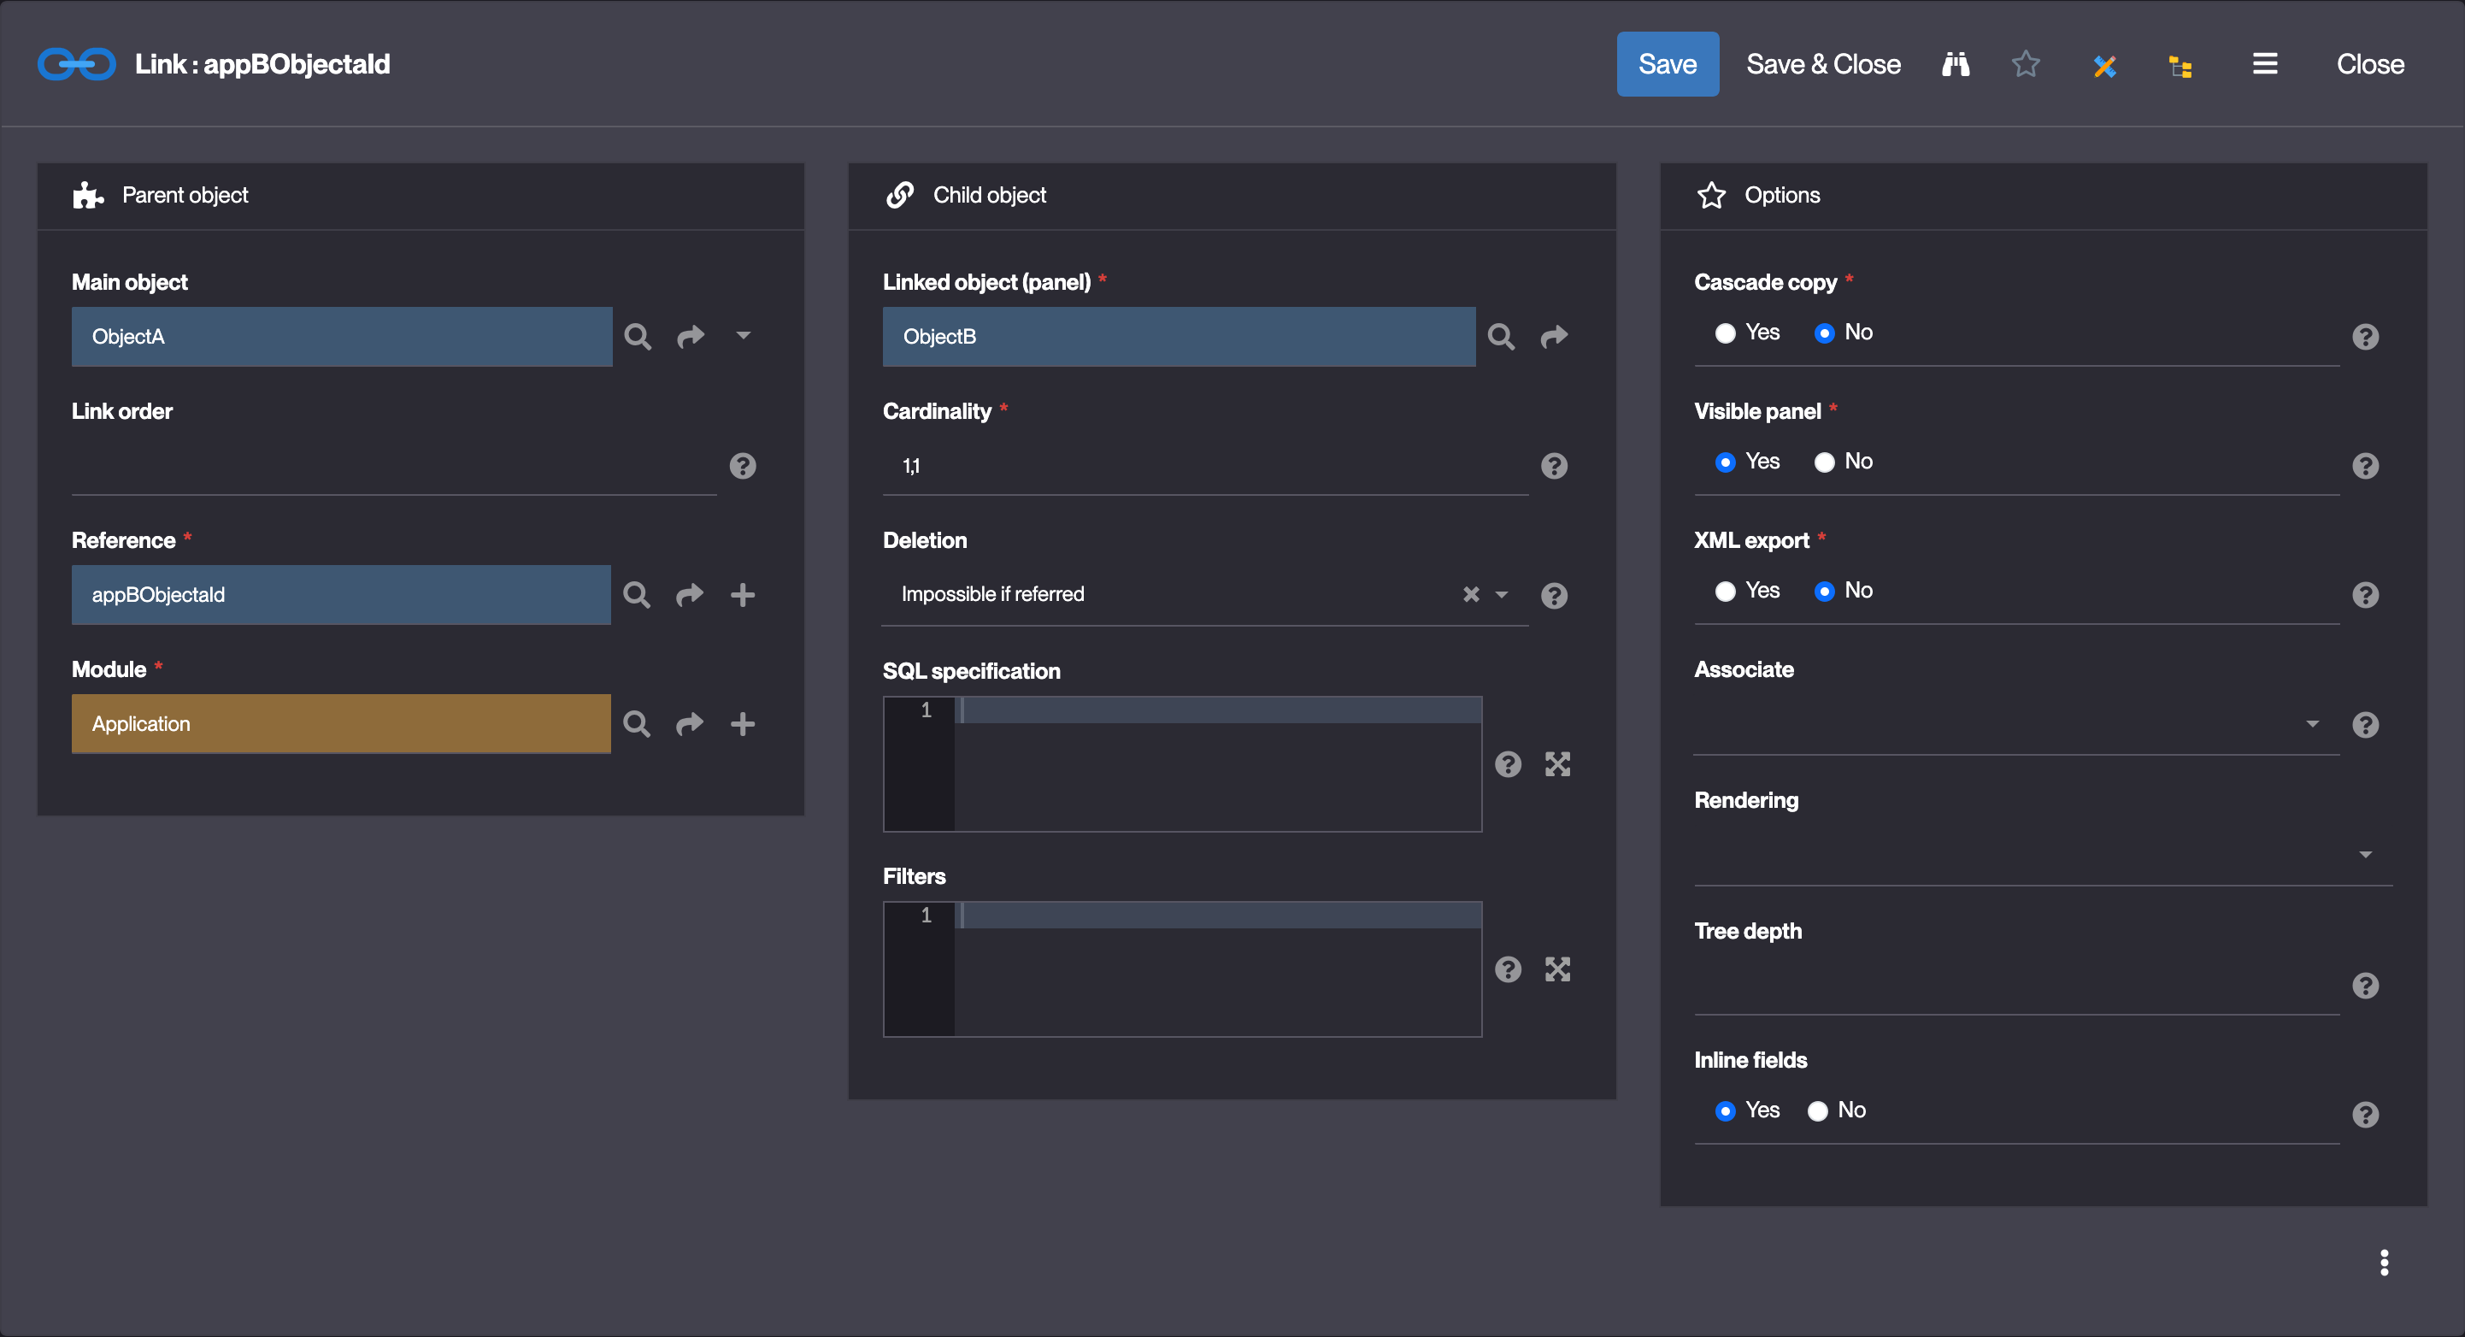Screen dimensions: 2465x1337
Task: Open the Associate dropdown
Action: [x=2312, y=724]
